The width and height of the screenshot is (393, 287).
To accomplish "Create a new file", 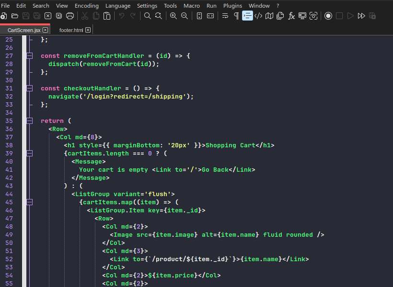I will (x=4, y=16).
